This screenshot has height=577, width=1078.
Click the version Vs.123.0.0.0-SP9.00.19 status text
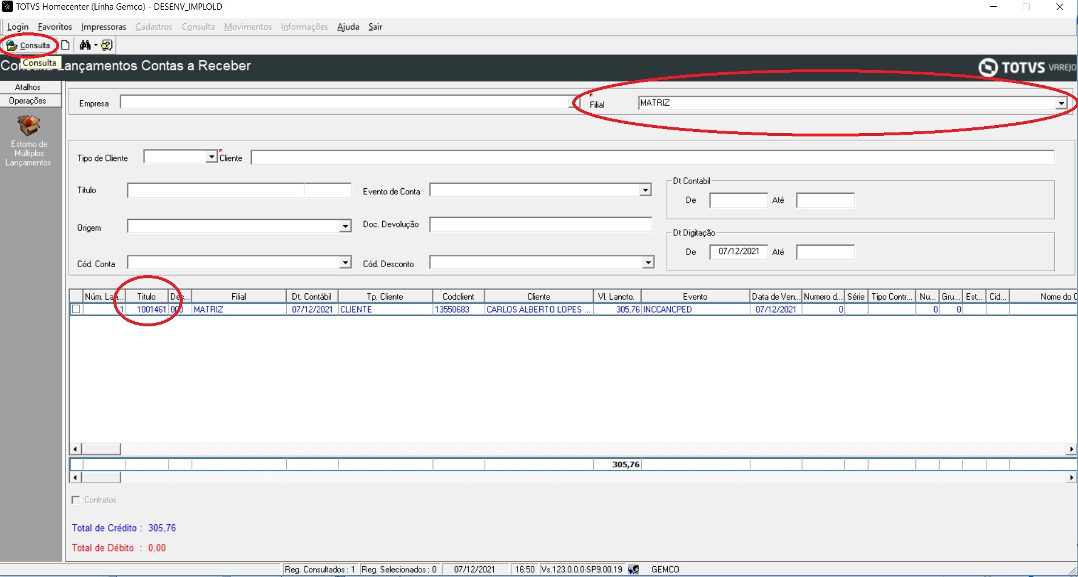582,570
